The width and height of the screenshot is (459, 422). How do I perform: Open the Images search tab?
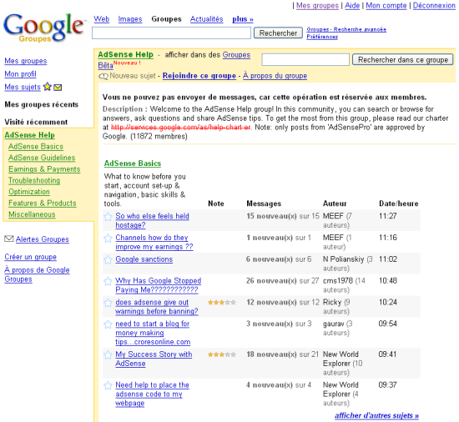[x=130, y=19]
